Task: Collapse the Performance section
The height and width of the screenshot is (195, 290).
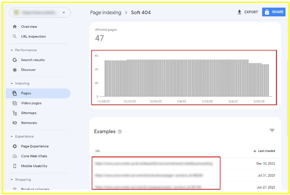Action: pos(12,50)
